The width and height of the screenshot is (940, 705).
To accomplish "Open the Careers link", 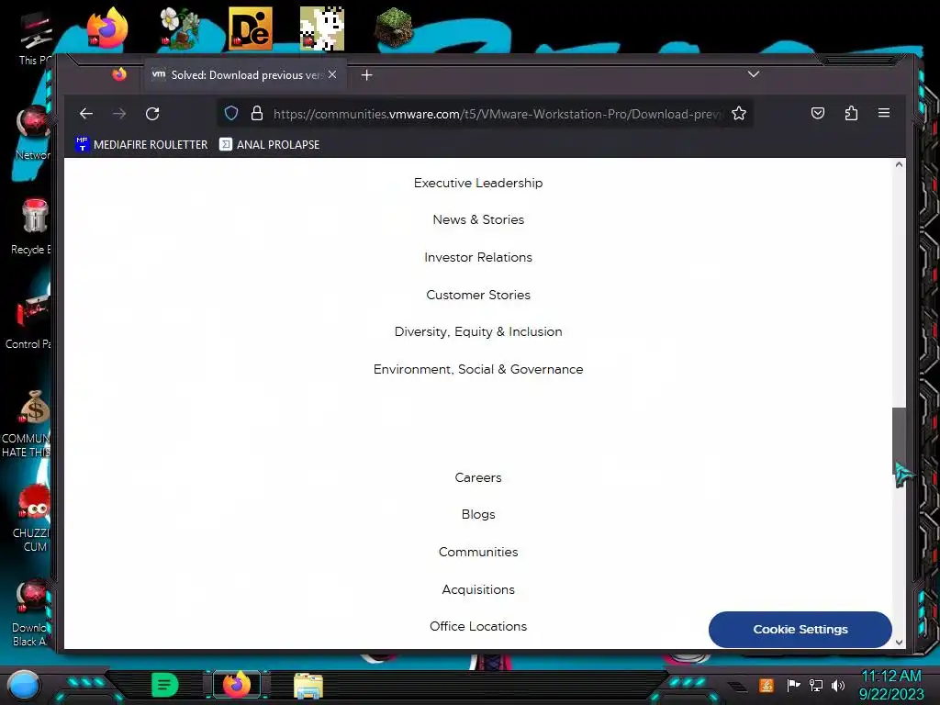I will [x=478, y=477].
